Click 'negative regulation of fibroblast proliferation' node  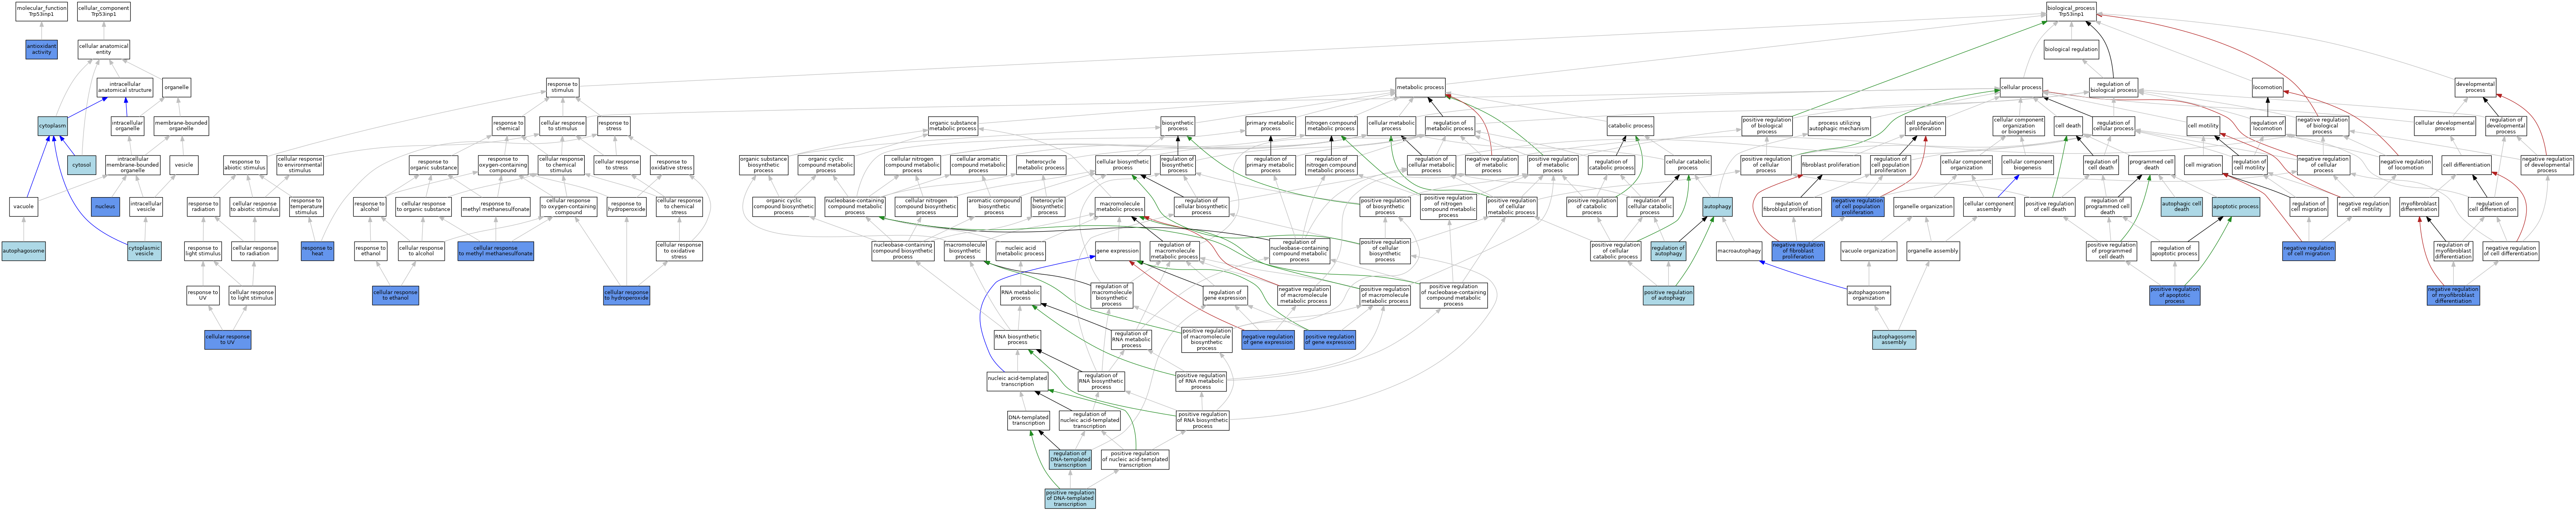(x=1798, y=251)
